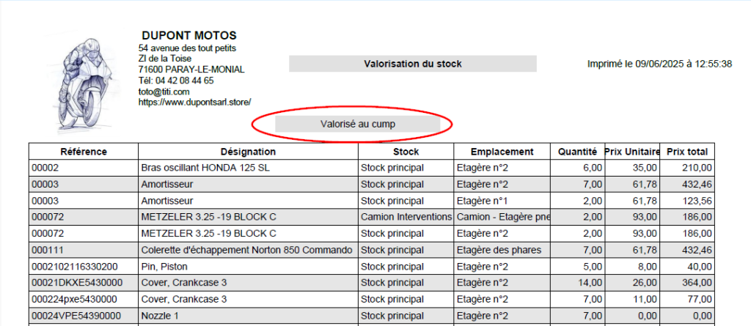
Task: Click the DUPONT MOTOS company name
Action: click(x=189, y=35)
